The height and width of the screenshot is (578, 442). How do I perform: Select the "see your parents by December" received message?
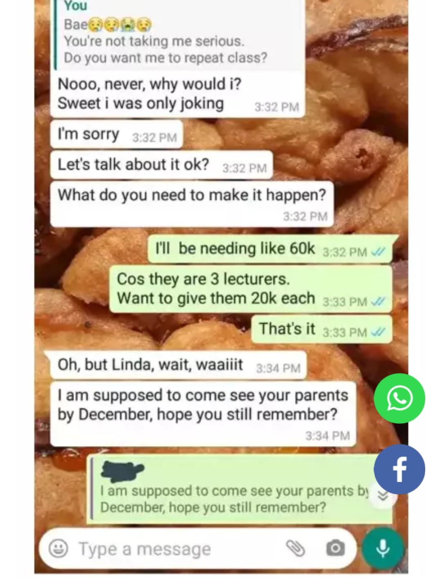pyautogui.click(x=203, y=414)
